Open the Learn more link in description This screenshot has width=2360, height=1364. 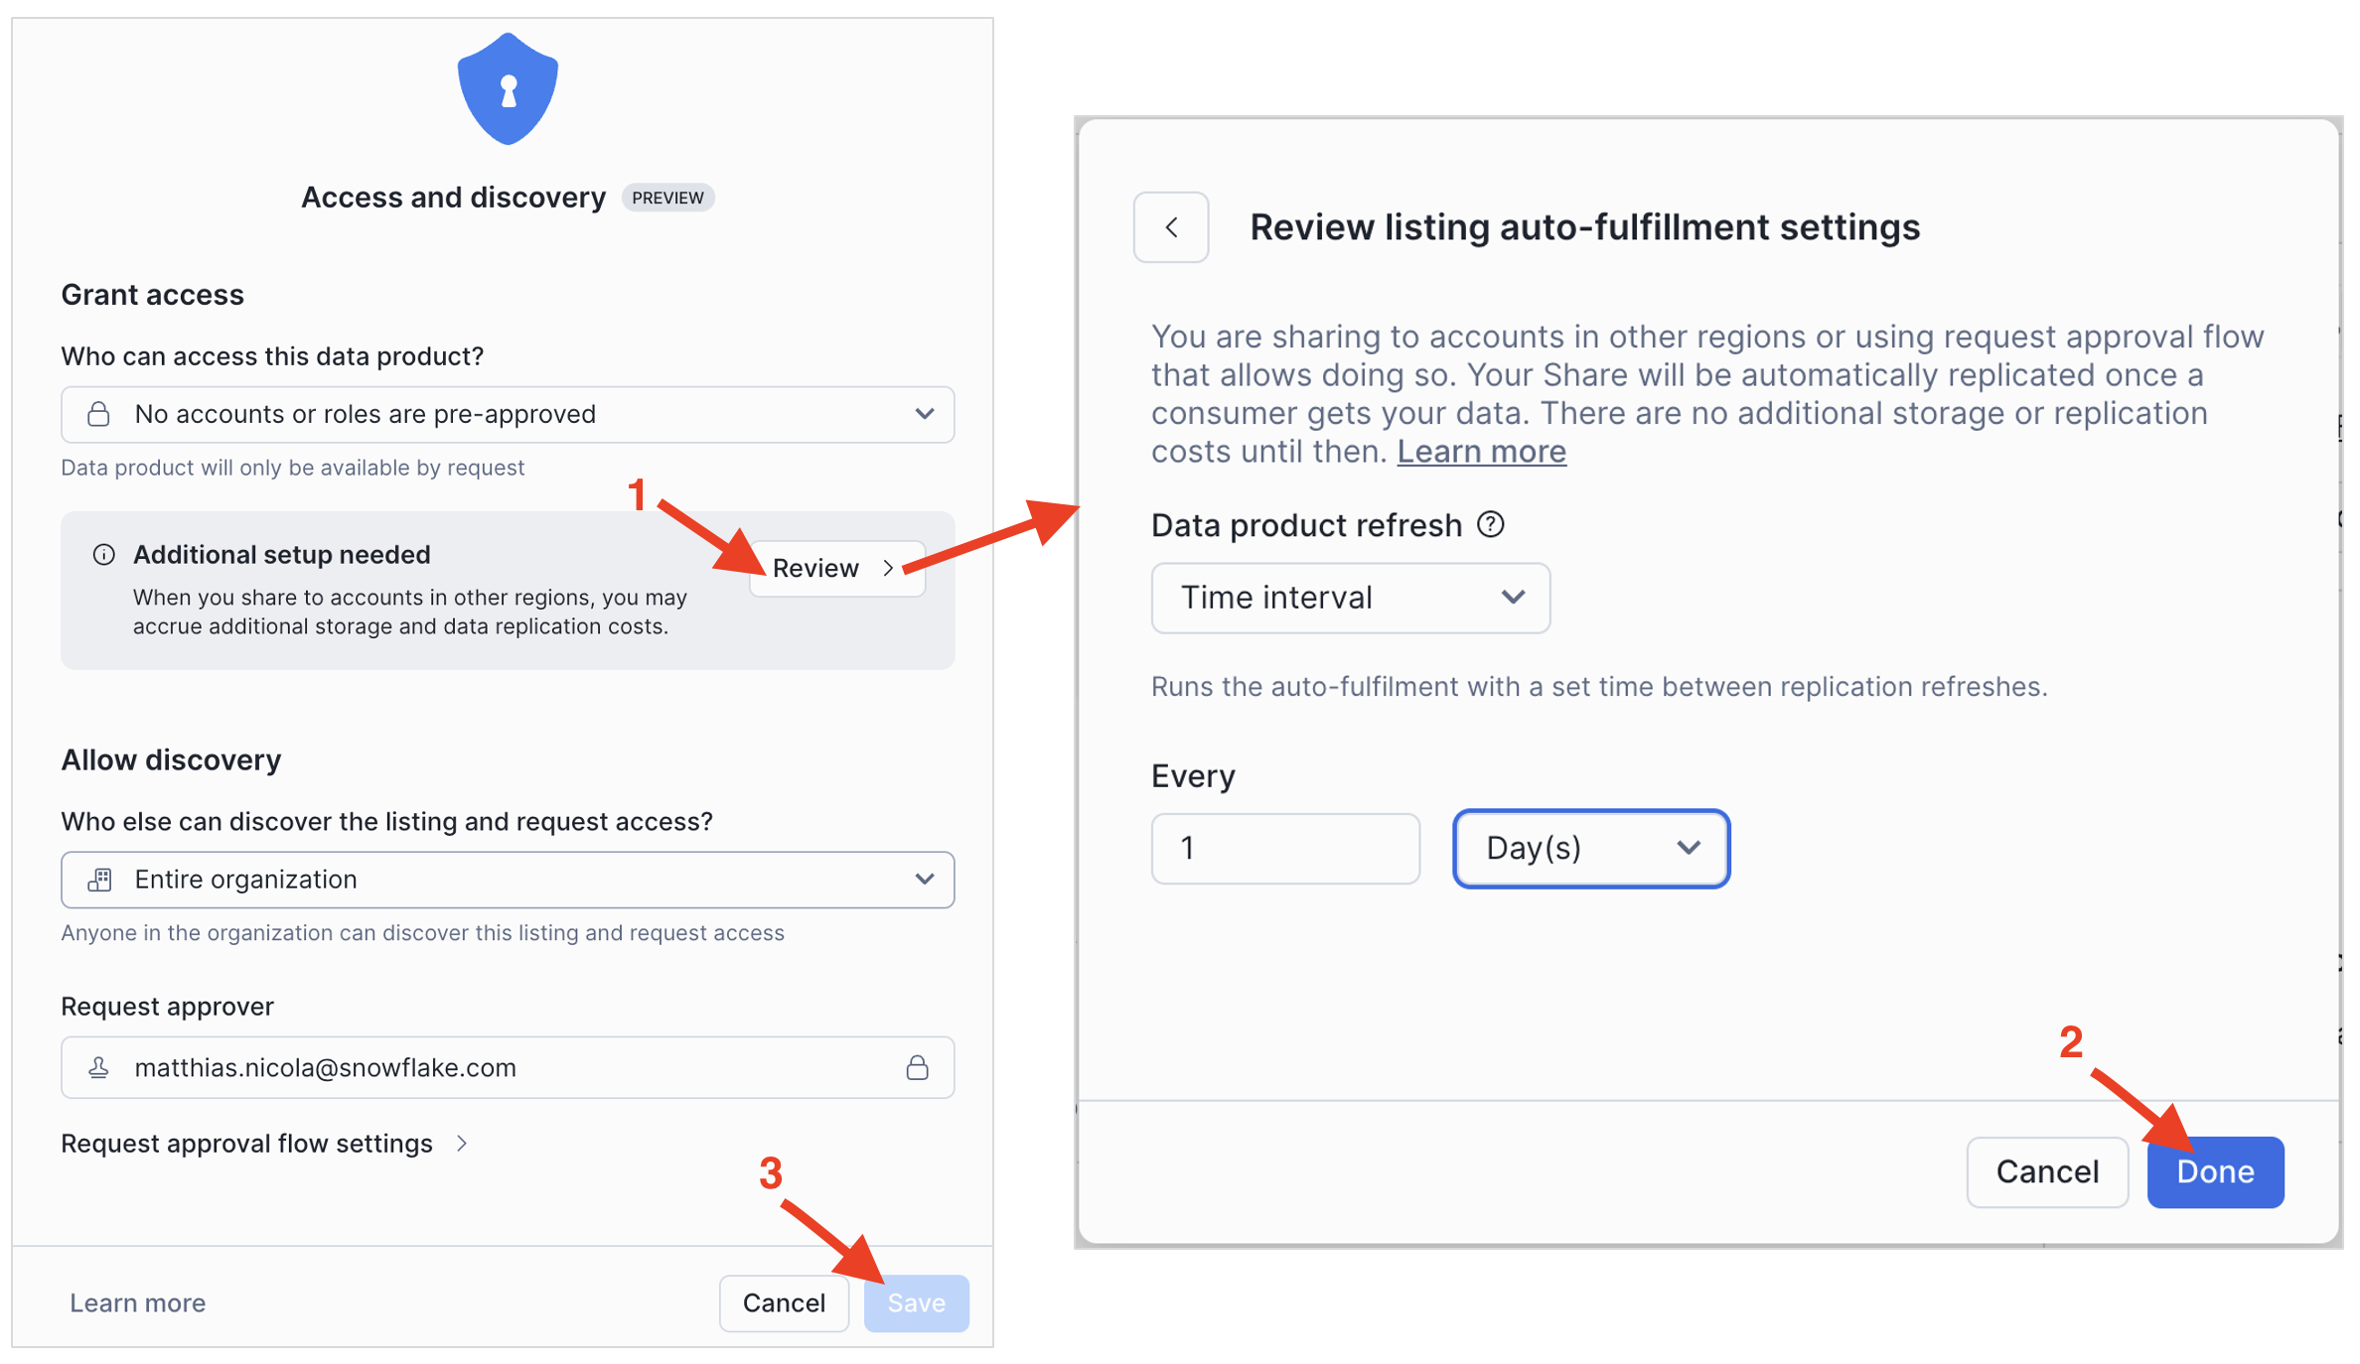[1481, 452]
